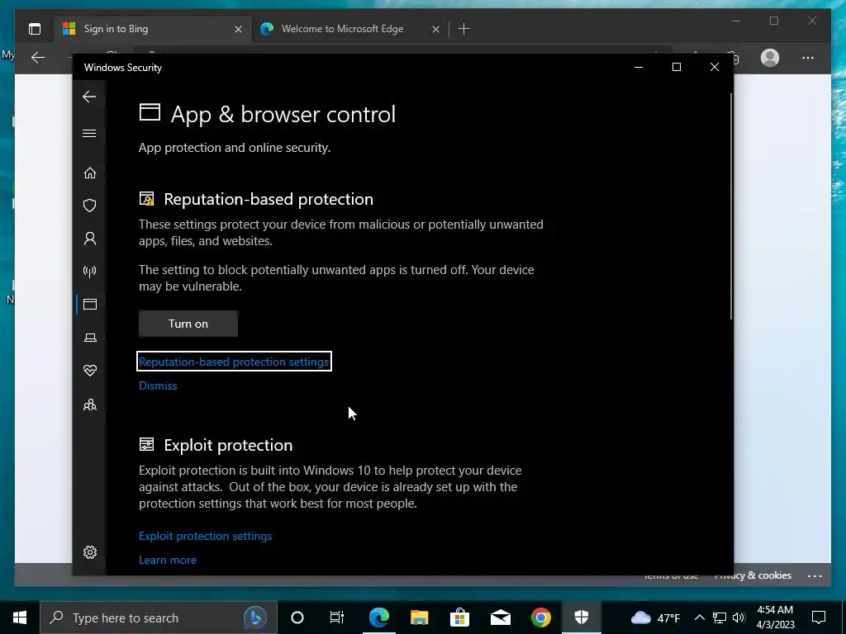Open Task View on the taskbar

click(337, 617)
